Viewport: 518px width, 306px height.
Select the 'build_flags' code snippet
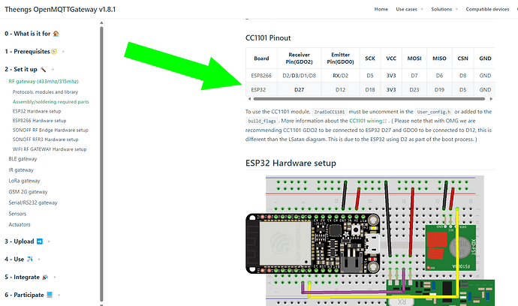coord(262,121)
